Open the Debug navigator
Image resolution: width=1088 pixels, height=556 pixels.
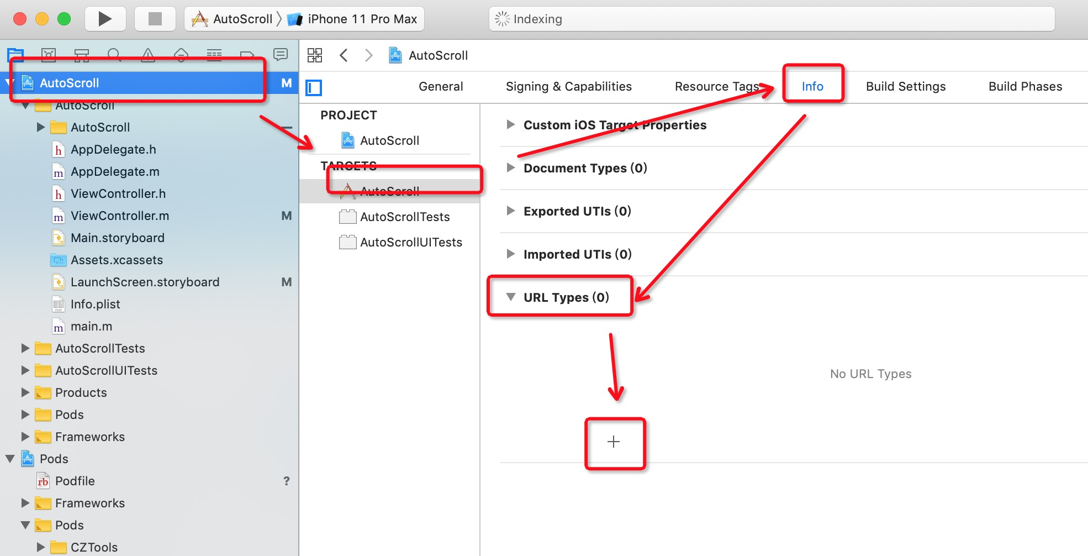pyautogui.click(x=214, y=55)
